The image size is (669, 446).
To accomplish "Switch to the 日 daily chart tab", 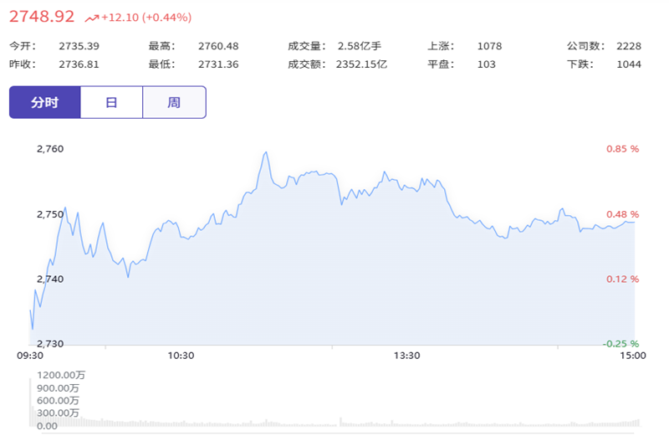I will (x=111, y=102).
